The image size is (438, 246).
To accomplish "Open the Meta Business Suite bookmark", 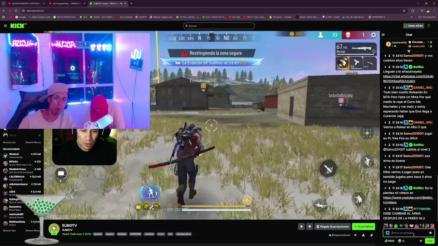I will [x=39, y=17].
